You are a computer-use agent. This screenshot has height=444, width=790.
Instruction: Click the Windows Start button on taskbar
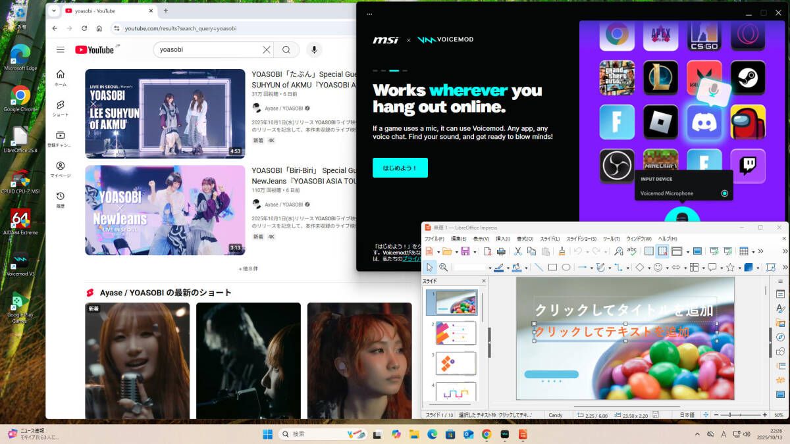coord(267,434)
